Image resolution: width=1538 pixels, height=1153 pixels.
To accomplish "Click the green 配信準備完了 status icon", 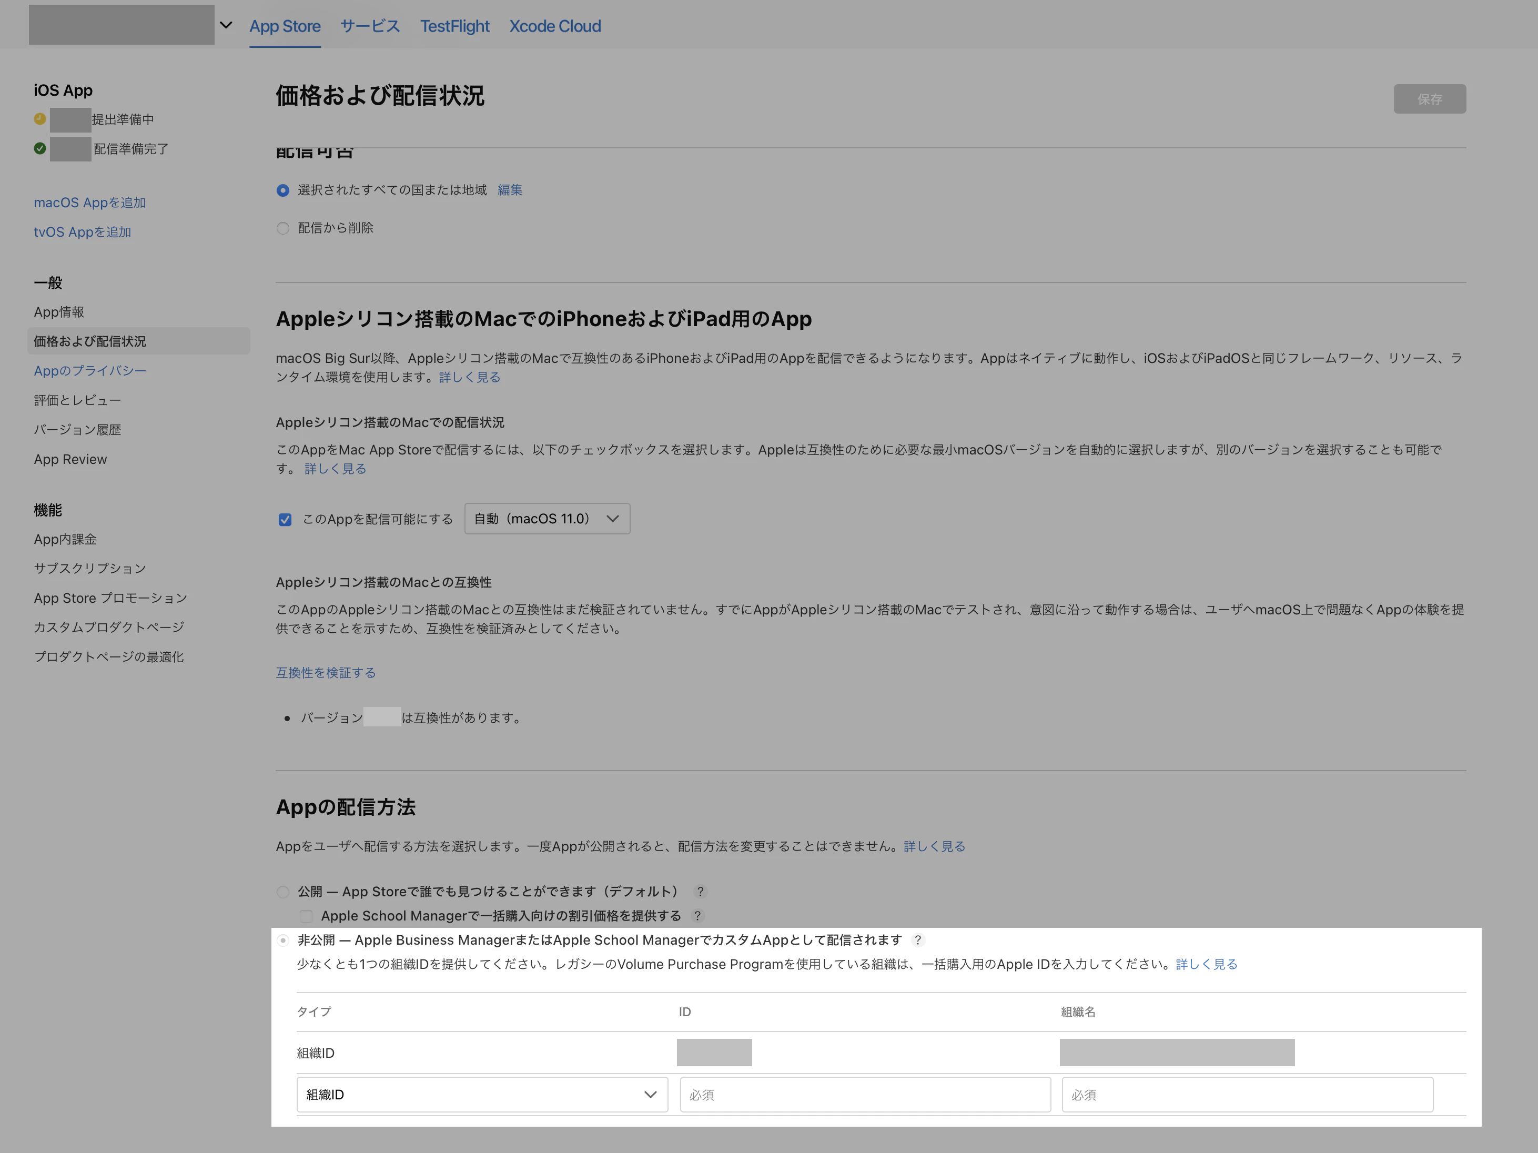I will (41, 148).
